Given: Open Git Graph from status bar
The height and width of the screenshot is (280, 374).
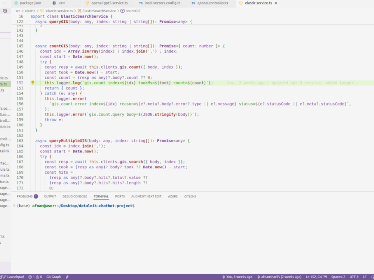Looking at the screenshot, I should pyautogui.click(x=53, y=277).
